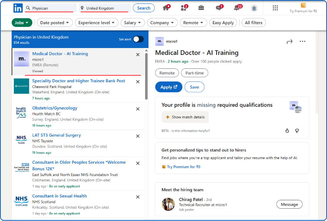Click the '854 results' text
This screenshot has width=327, height=221.
(x=22, y=43)
